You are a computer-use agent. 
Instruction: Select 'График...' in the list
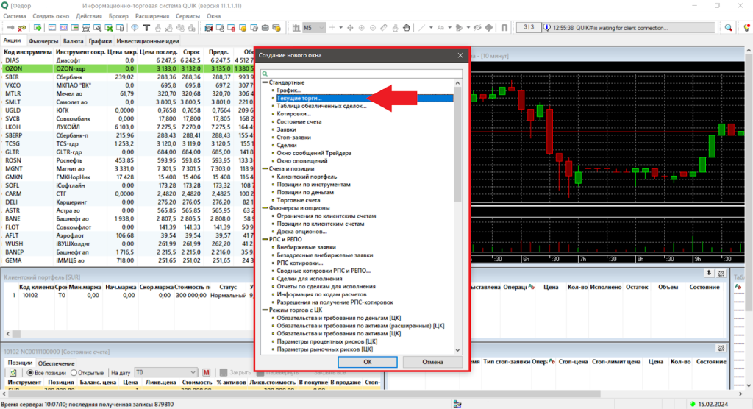(x=289, y=90)
